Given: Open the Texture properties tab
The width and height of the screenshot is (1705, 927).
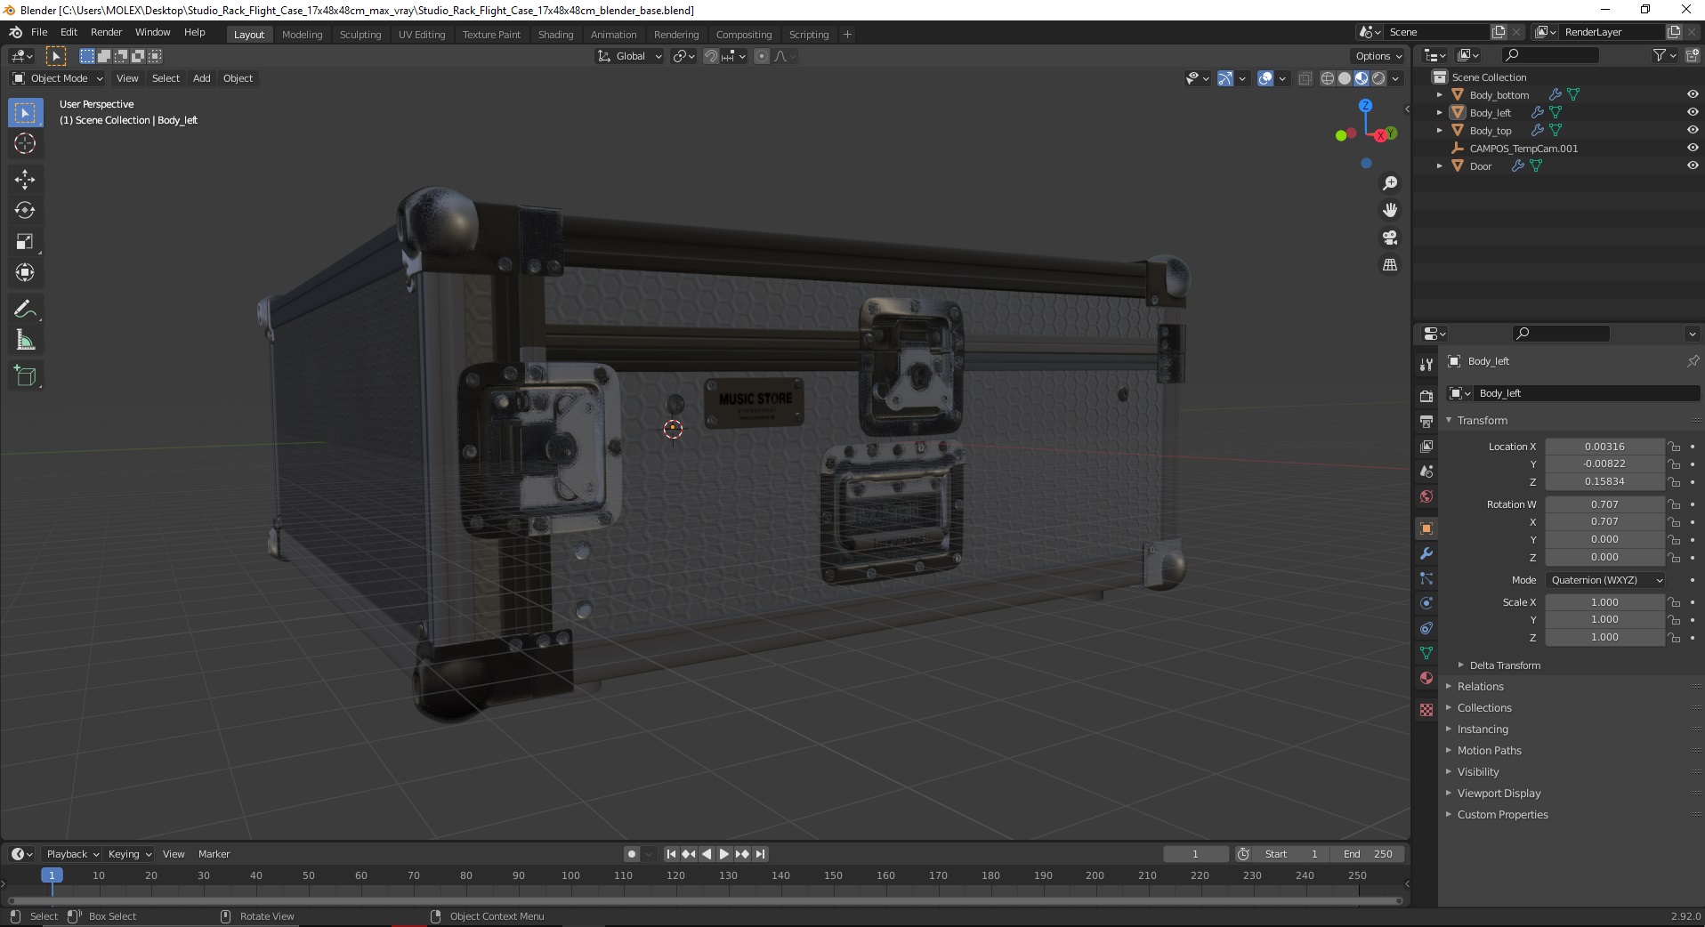Looking at the screenshot, I should (x=1426, y=710).
